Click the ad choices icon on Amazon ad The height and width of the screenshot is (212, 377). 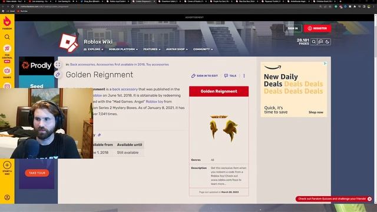point(325,64)
